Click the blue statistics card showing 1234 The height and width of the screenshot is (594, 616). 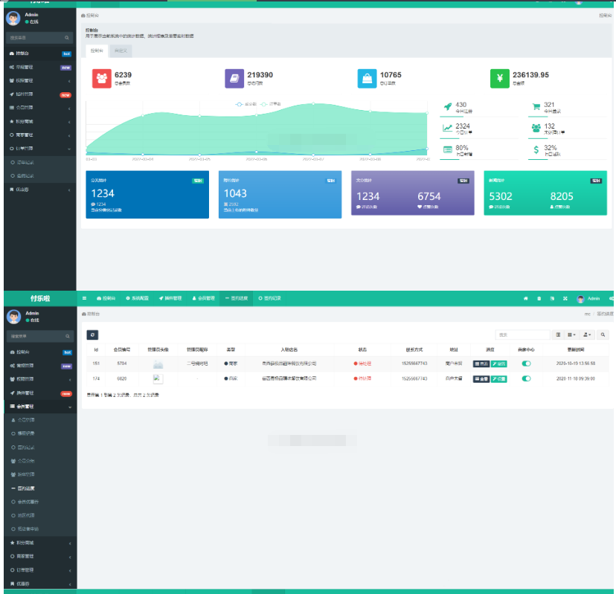point(147,195)
